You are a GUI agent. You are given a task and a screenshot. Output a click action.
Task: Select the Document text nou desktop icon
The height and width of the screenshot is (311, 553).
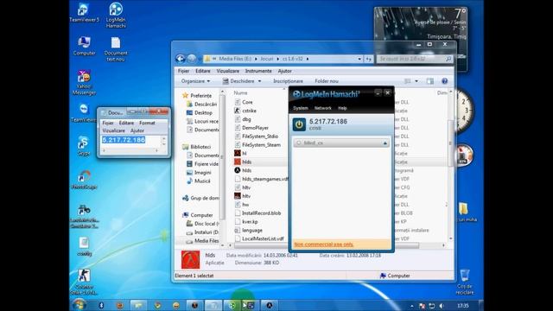[116, 49]
